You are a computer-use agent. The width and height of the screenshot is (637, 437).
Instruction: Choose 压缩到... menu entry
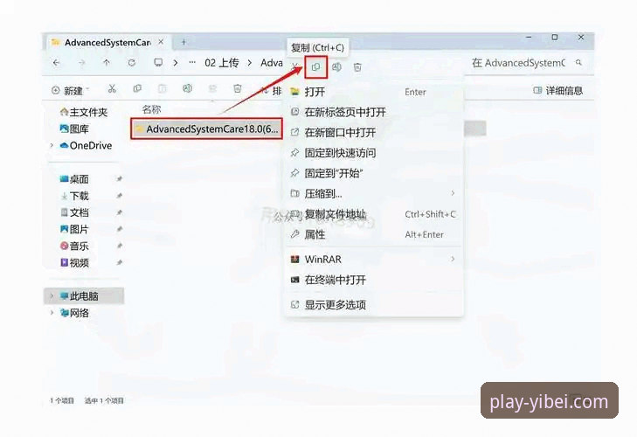pyautogui.click(x=374, y=193)
